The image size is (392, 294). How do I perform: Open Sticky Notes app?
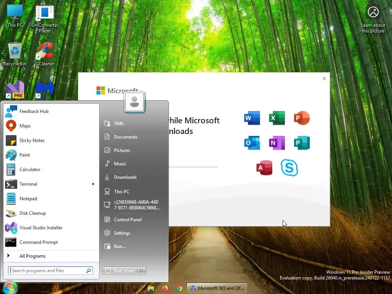point(51,140)
